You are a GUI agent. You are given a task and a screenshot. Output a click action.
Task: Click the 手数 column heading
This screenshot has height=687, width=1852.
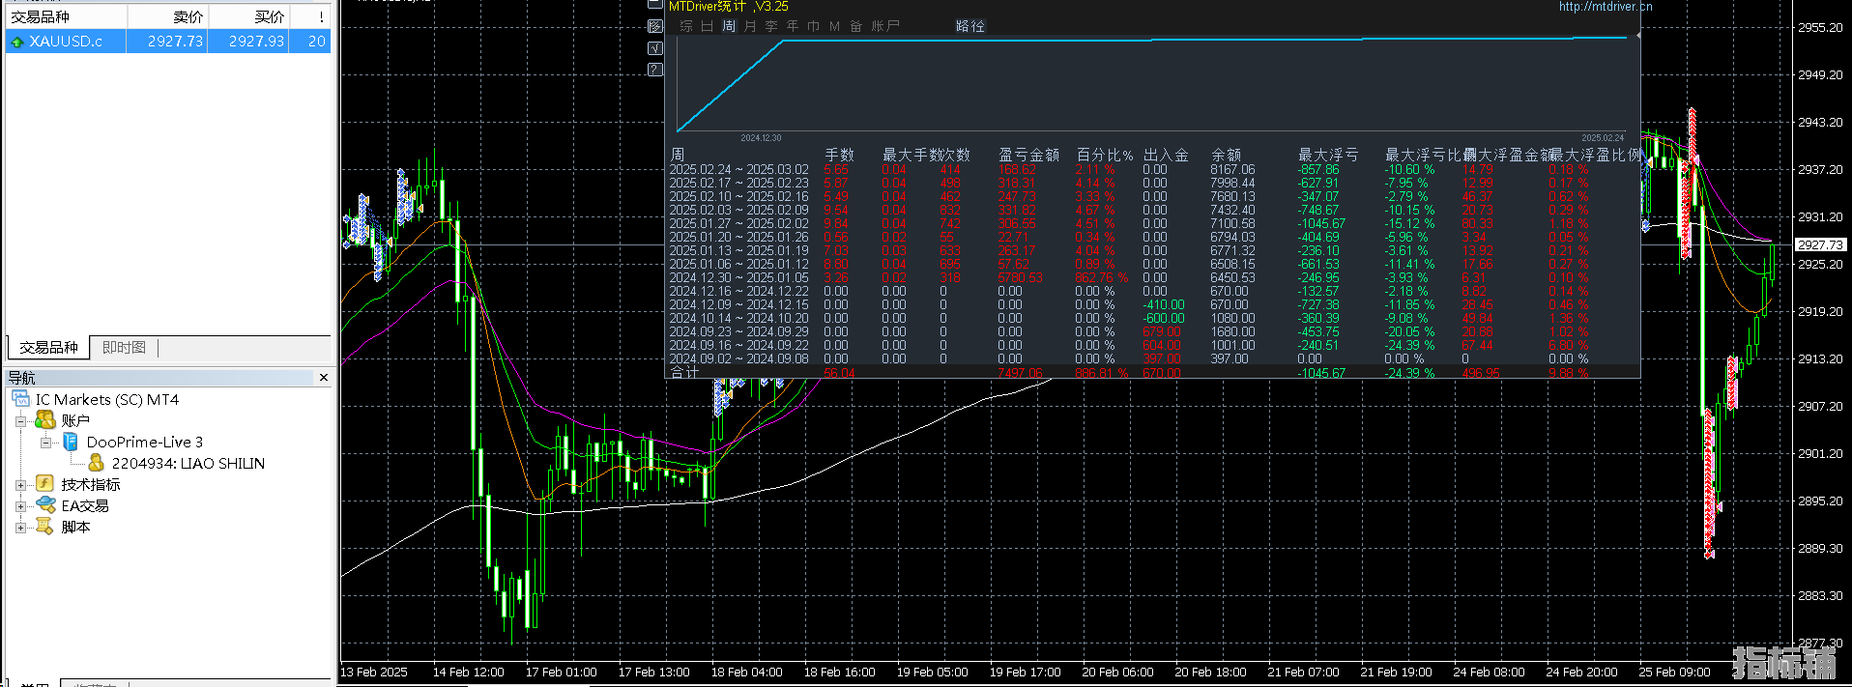pyautogui.click(x=839, y=155)
